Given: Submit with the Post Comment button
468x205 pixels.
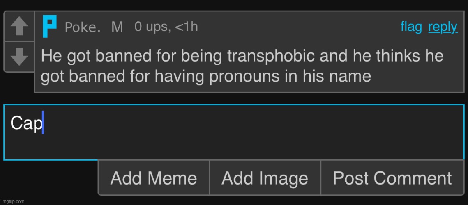Looking at the screenshot, I should [392, 178].
